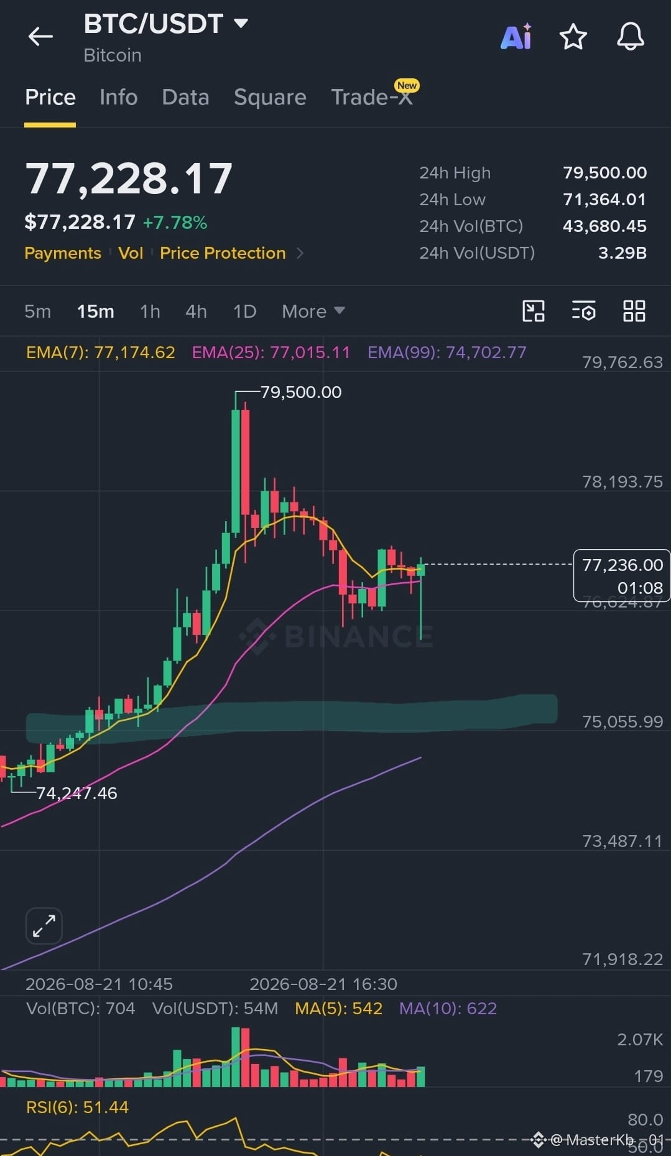671x1156 pixels.
Task: Expand chevron next to Price Protection
Action: (x=300, y=253)
